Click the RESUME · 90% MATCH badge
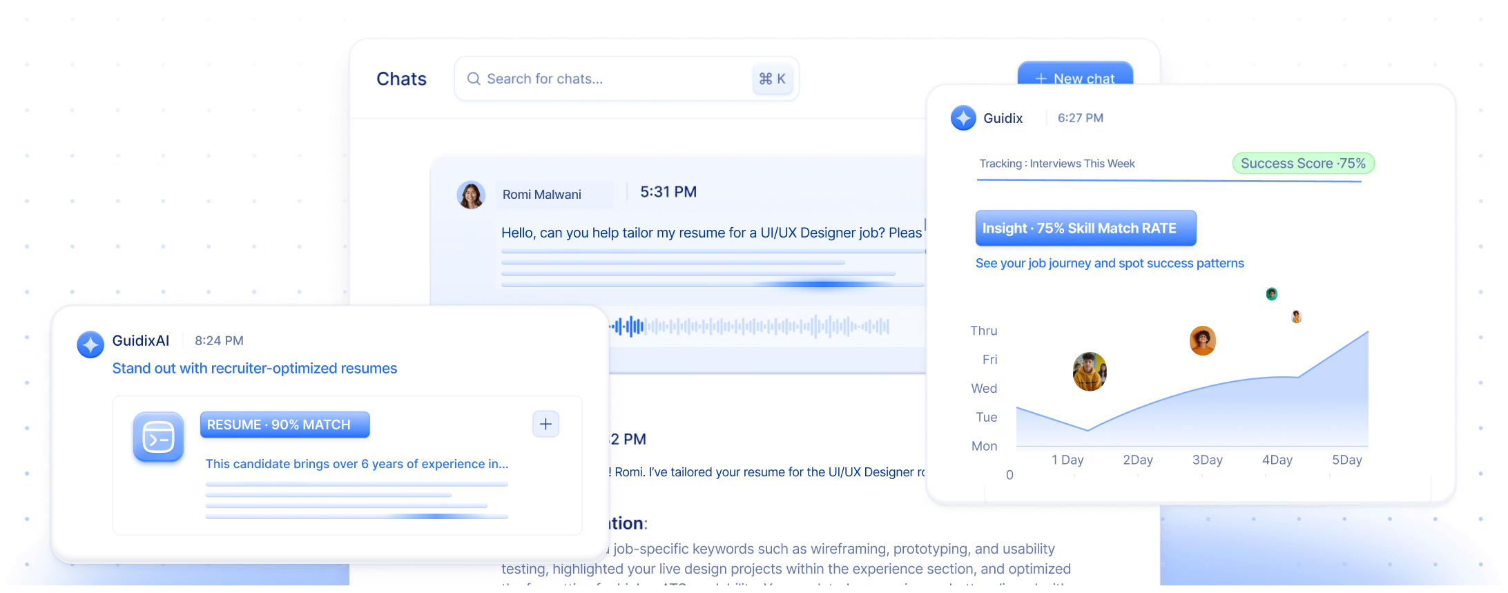 coord(284,425)
